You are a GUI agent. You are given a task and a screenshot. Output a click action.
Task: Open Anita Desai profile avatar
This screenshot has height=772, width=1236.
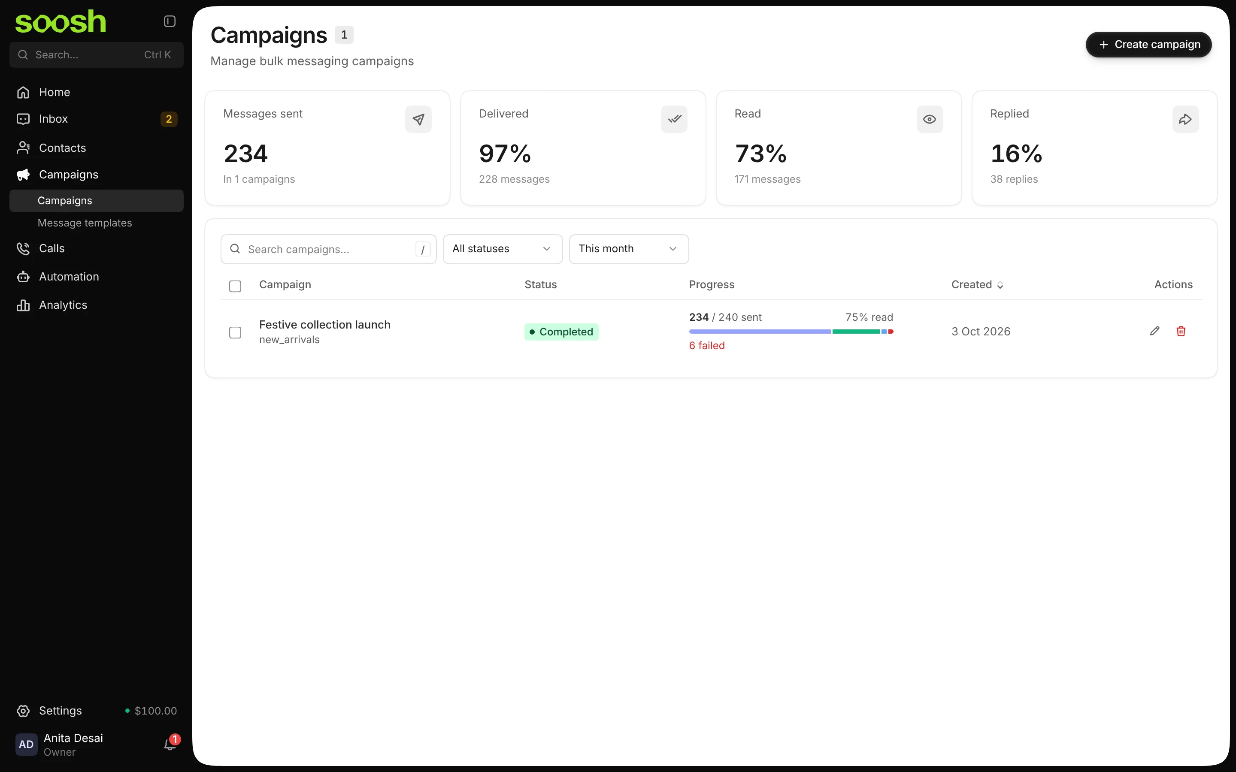26,745
